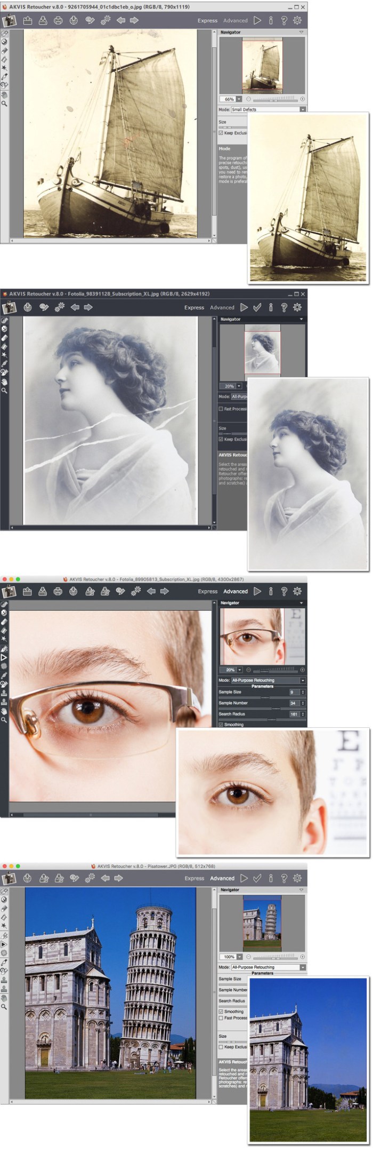Toggle Fast Processing checkbox in portrait window
373x1153 pixels.
tap(221, 409)
